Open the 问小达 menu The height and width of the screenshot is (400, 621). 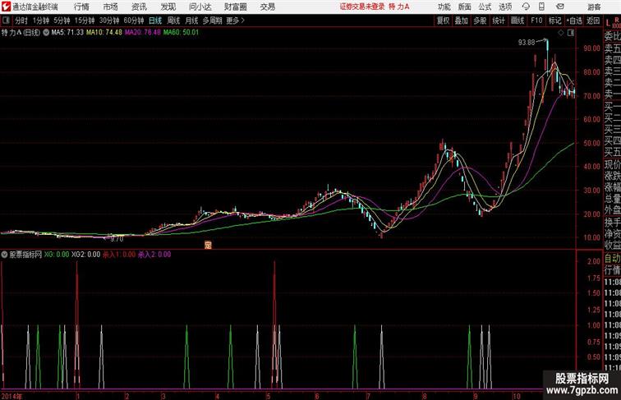point(200,7)
